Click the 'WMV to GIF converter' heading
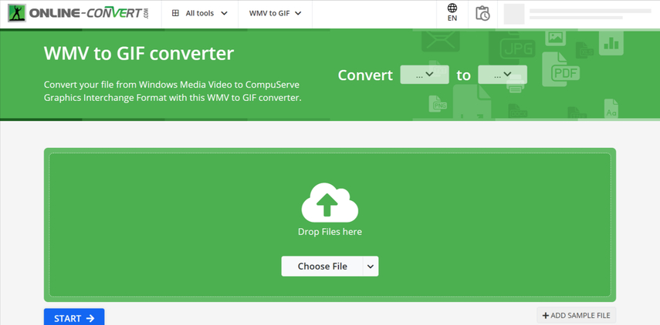660x325 pixels. click(x=138, y=54)
